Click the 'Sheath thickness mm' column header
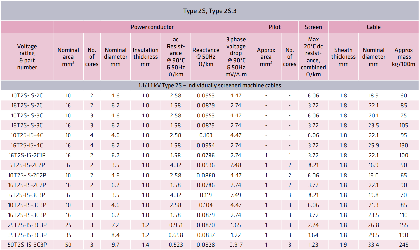The width and height of the screenshot is (420, 250). tap(343, 57)
